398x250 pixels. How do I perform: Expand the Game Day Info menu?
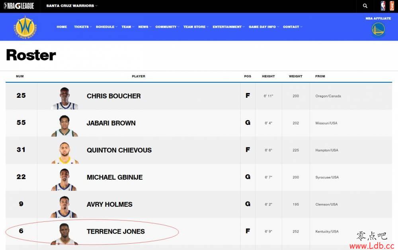(264, 27)
